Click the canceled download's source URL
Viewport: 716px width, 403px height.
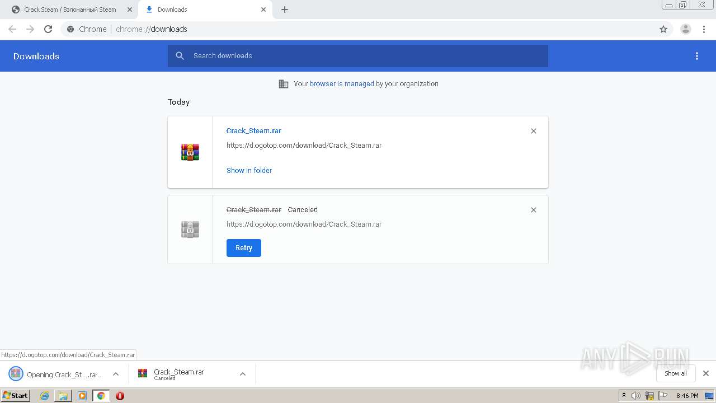pos(304,224)
